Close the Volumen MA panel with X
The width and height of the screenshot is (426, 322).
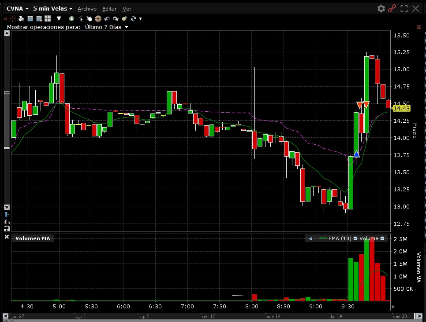[x=7, y=237]
